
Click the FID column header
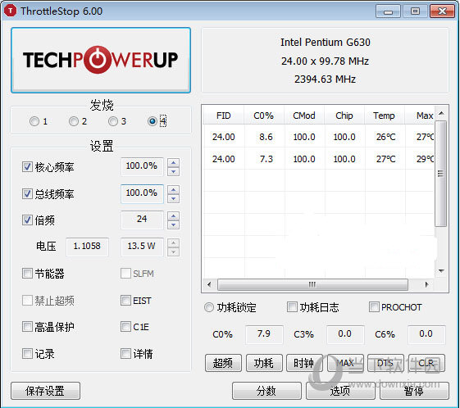tap(224, 116)
